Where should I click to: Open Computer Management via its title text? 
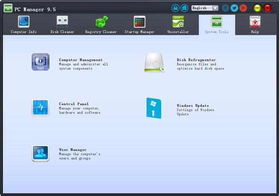click(x=81, y=60)
